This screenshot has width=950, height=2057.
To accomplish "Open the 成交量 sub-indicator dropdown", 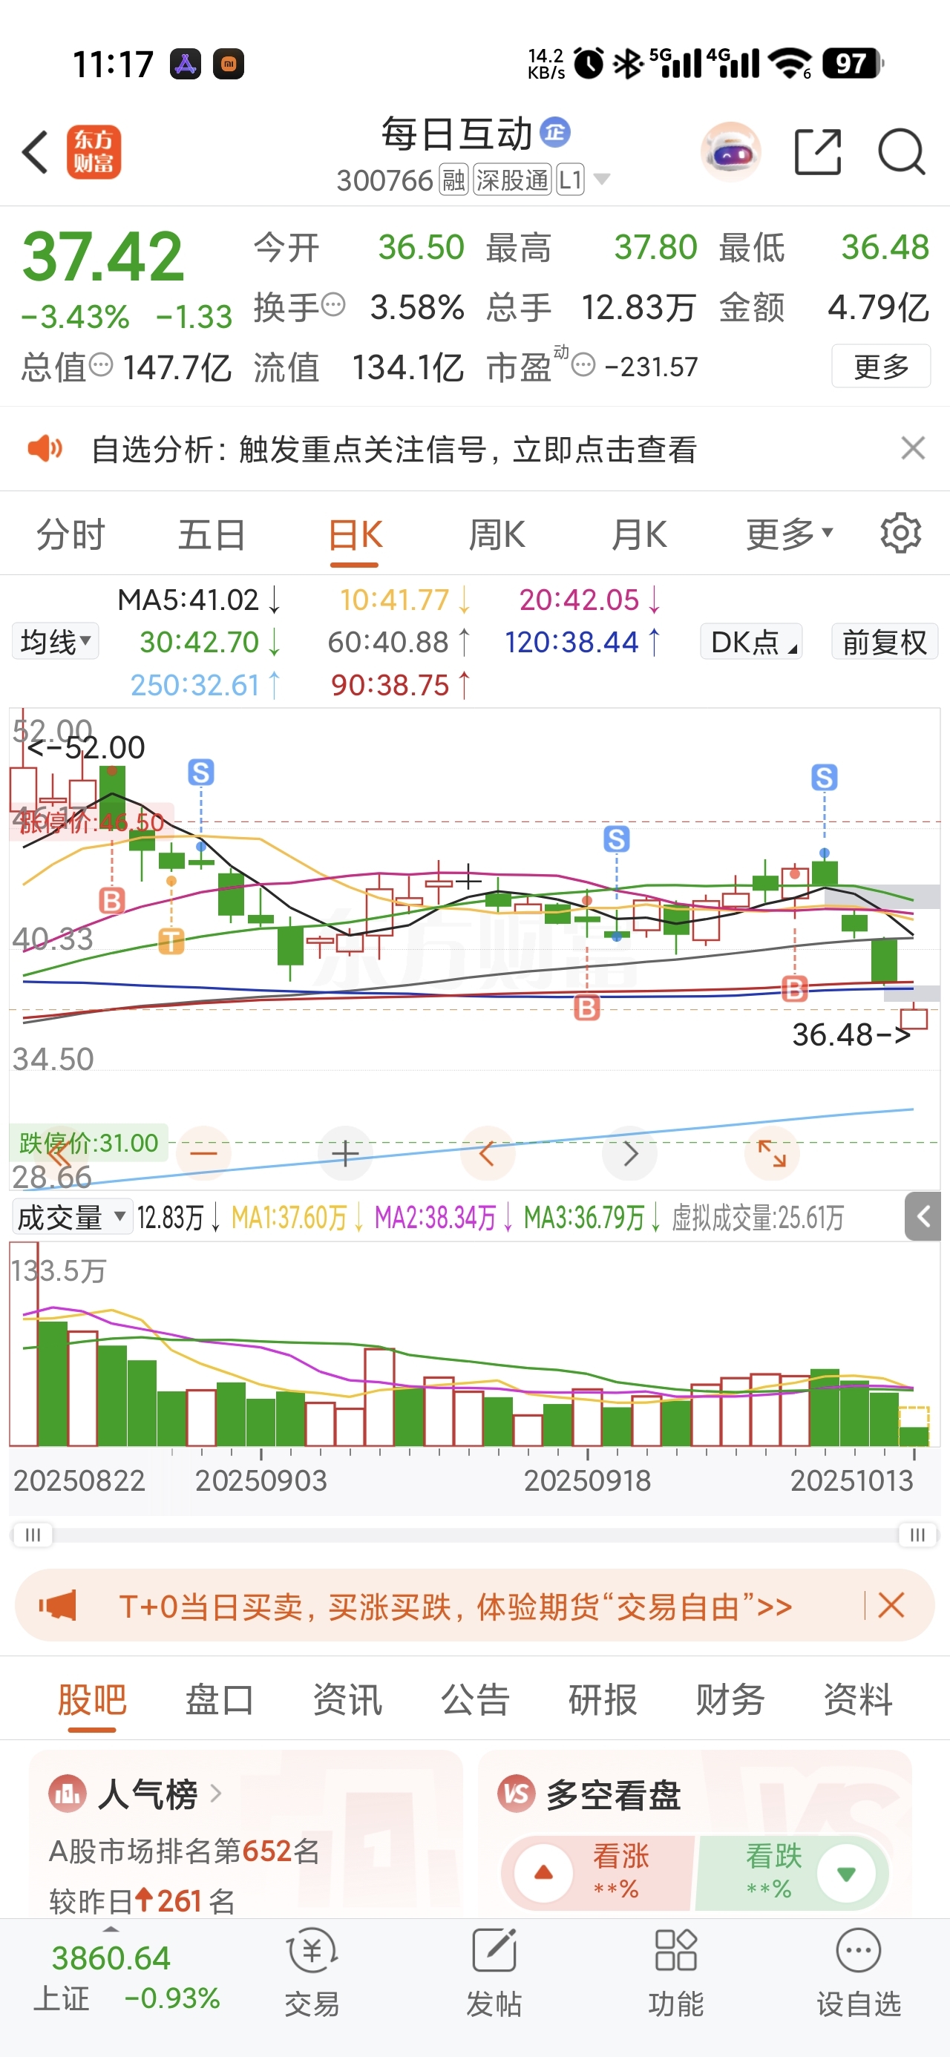I will pos(72,1217).
